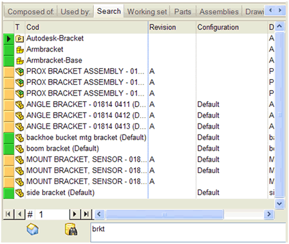Click the part icon of backhoe bucket mtg bracket
The image size is (289, 244).
(19, 138)
